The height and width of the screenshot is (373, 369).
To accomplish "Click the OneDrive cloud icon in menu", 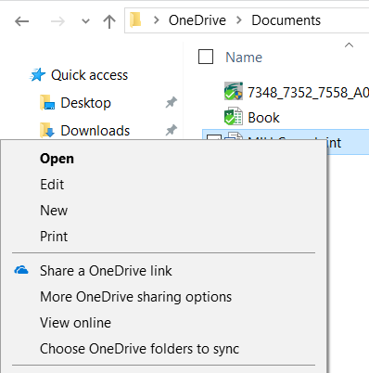I will pyautogui.click(x=21, y=270).
